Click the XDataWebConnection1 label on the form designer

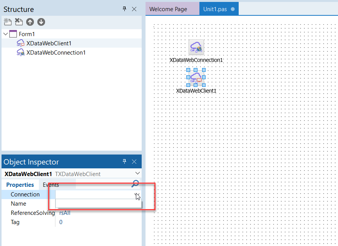(x=196, y=60)
